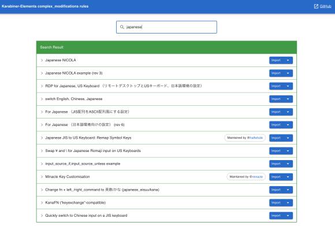Click the search magnifier icon

pos(122,27)
